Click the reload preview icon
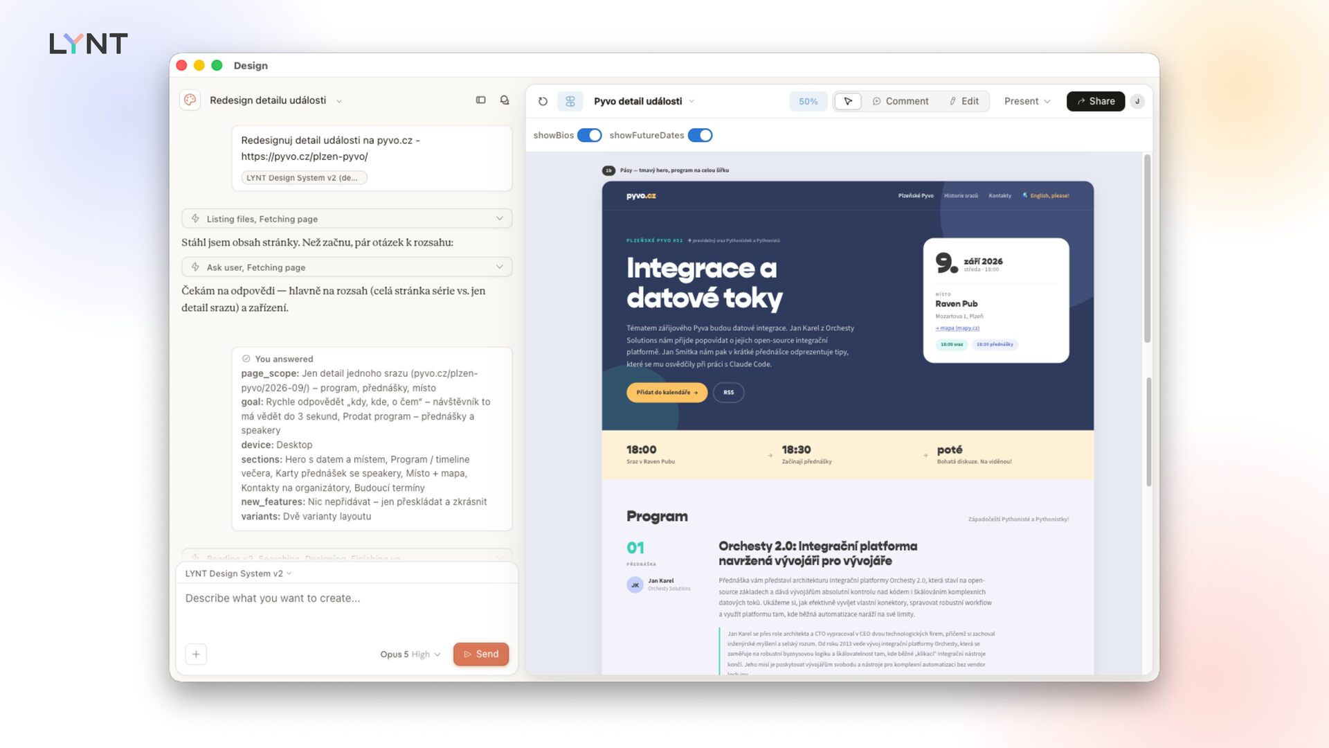Viewport: 1329px width, 748px height. pos(543,101)
